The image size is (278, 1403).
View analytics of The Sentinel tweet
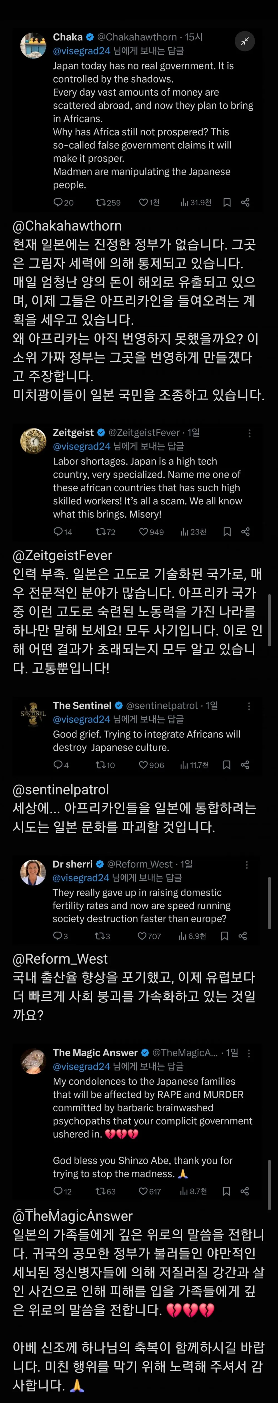[194, 765]
